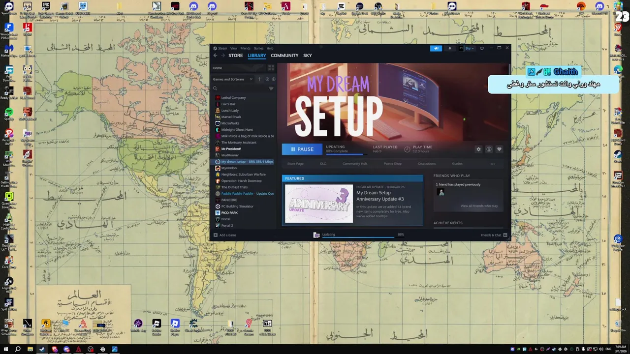Screen dimensions: 630x354
Task: Go forward with the right arrow
Action: point(222,56)
